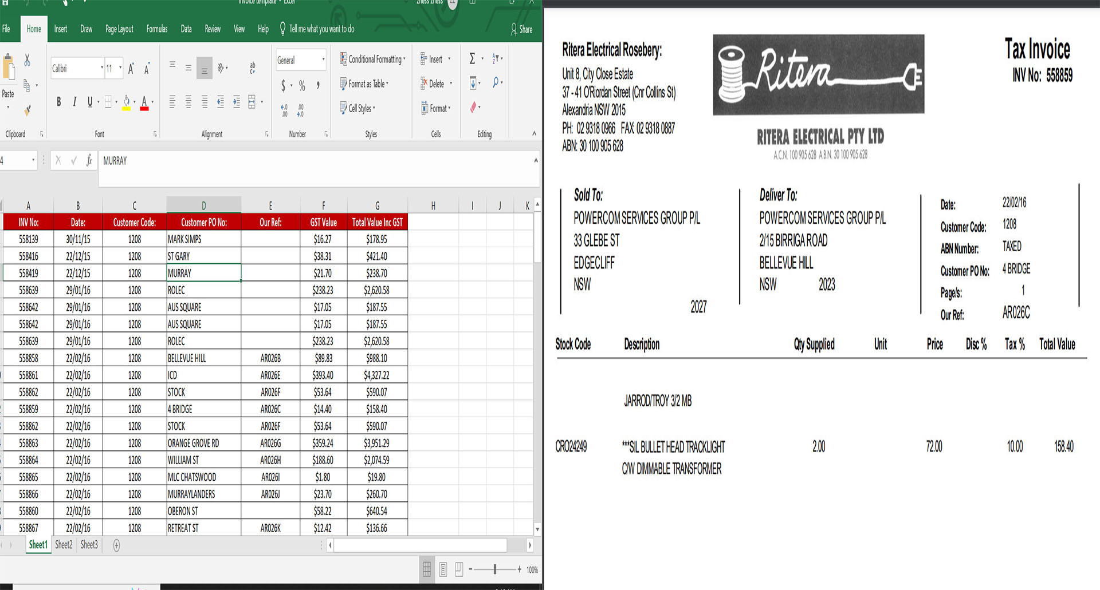Middle align the cell contents
Screen dimensions: 1100x590
tap(188, 68)
